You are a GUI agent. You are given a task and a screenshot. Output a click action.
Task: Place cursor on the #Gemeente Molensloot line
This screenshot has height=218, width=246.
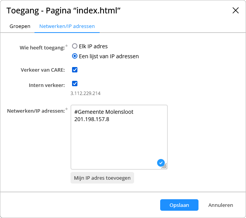click(x=104, y=112)
